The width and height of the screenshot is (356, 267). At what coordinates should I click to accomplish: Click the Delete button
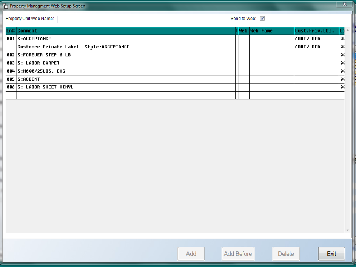[x=286, y=254]
